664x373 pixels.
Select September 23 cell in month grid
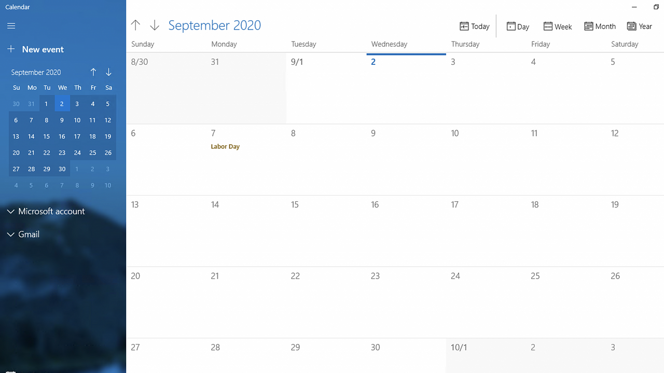[x=406, y=302]
